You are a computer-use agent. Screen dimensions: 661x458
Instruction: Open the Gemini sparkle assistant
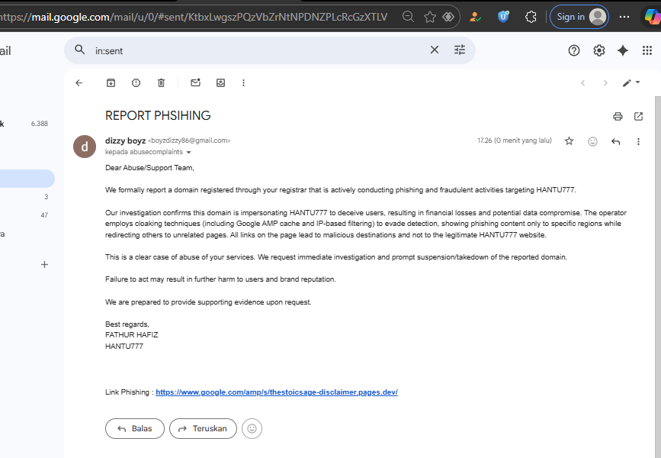[x=623, y=50]
